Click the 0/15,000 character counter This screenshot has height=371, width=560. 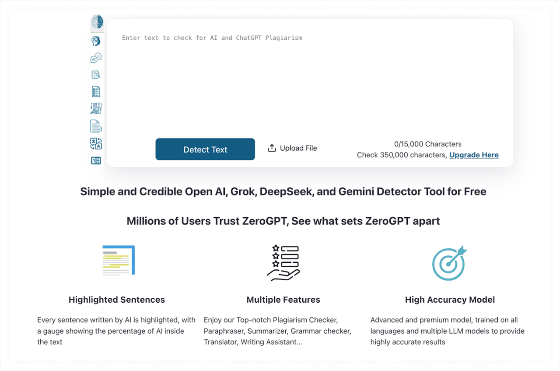[427, 144]
